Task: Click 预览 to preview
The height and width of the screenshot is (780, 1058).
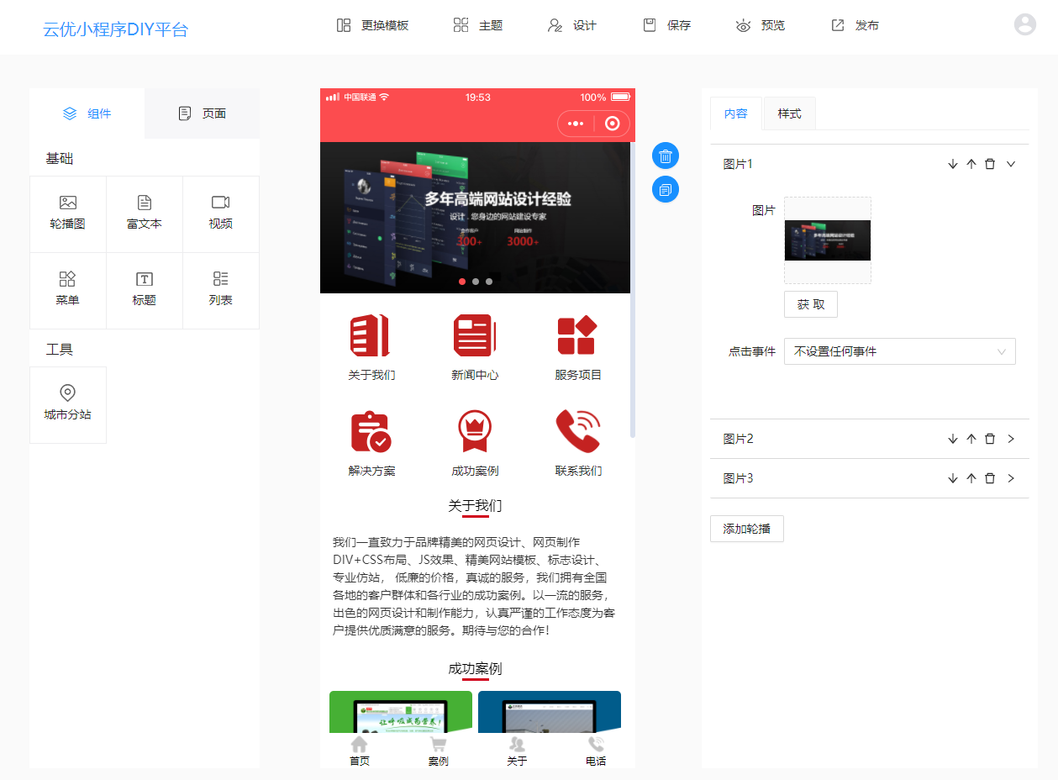Action: [760, 25]
